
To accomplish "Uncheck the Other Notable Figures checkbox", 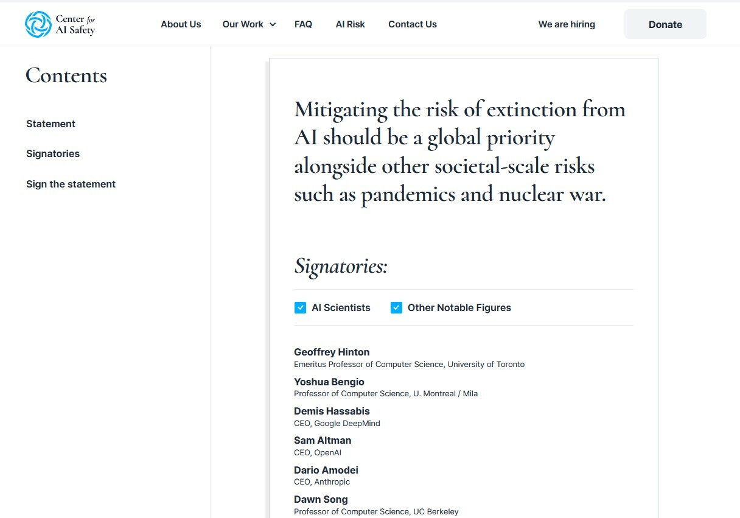I will [x=396, y=308].
